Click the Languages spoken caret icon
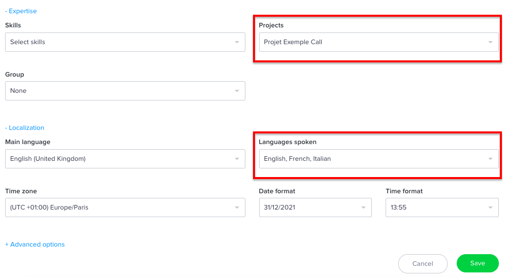Screen dimensions: 507x278 point(490,159)
